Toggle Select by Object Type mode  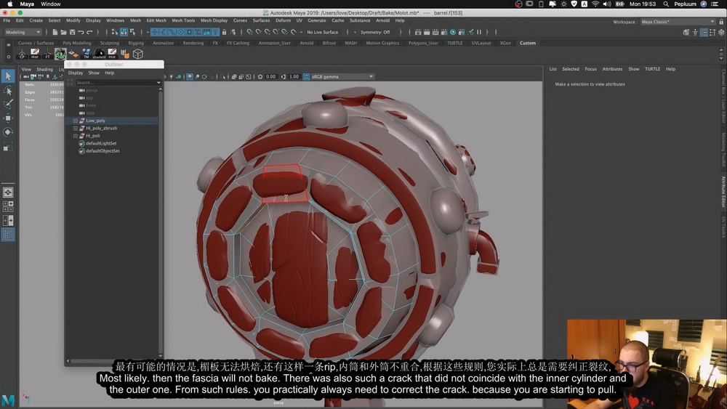(124, 32)
